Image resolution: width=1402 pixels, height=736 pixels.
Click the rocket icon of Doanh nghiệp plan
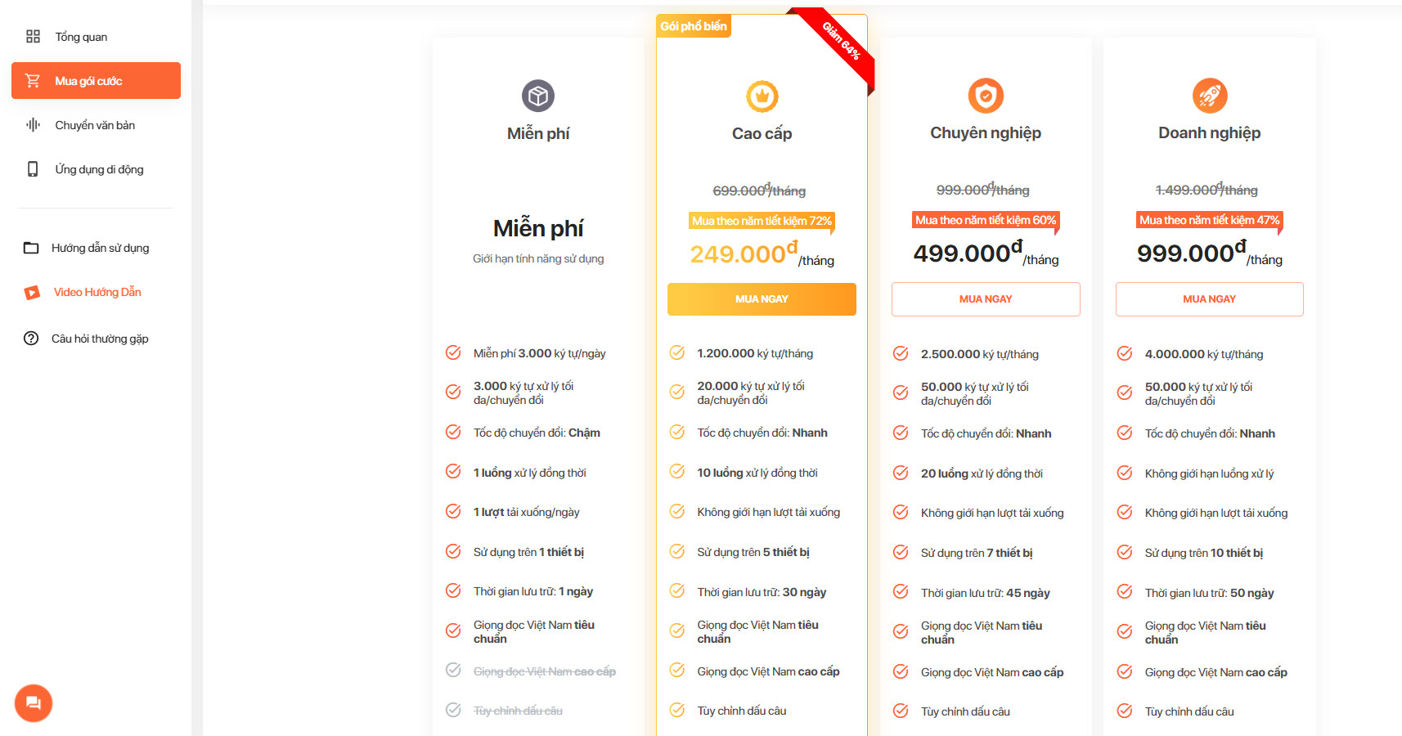coord(1210,96)
